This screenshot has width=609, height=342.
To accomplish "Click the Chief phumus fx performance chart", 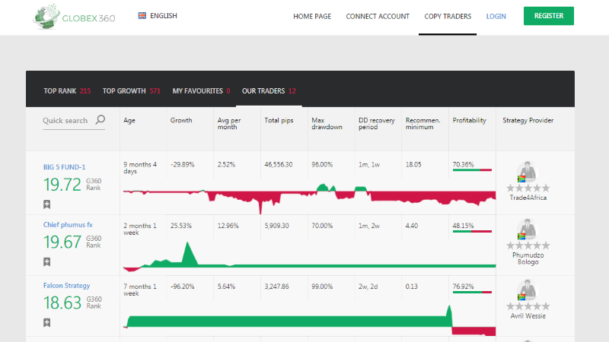I will tap(309, 257).
